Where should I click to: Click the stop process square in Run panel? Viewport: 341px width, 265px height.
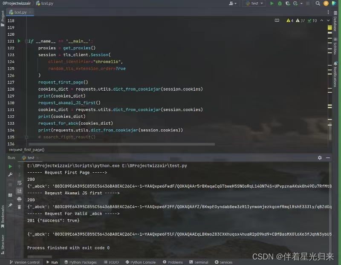click(x=10, y=185)
